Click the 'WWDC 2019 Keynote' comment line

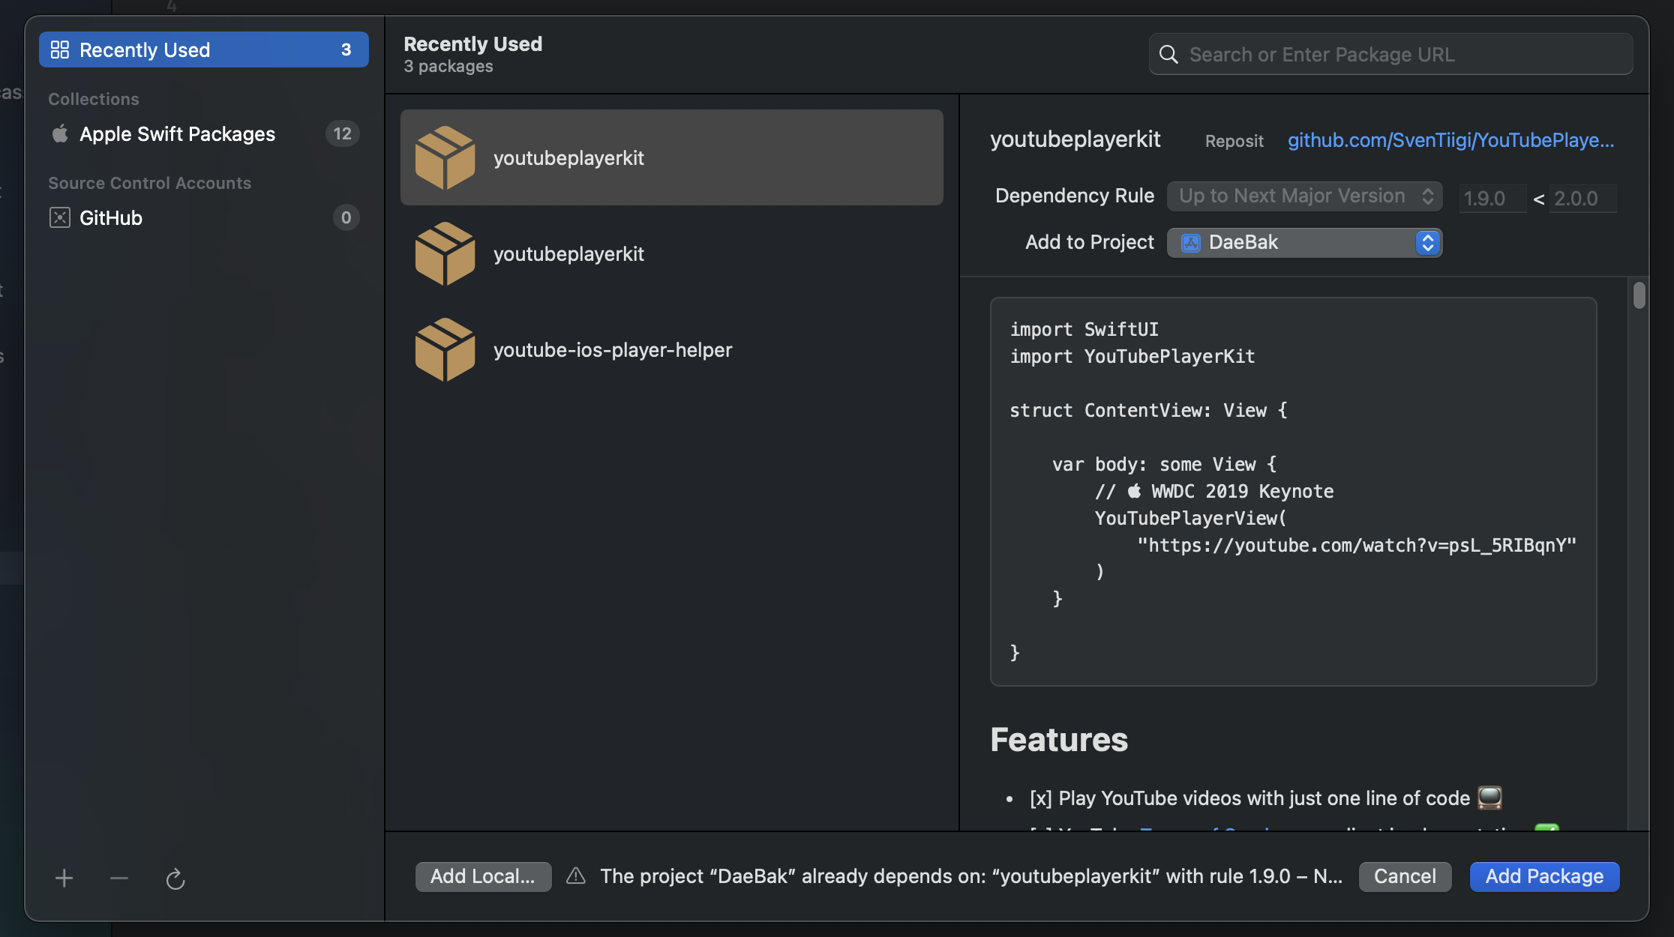[x=1214, y=491]
